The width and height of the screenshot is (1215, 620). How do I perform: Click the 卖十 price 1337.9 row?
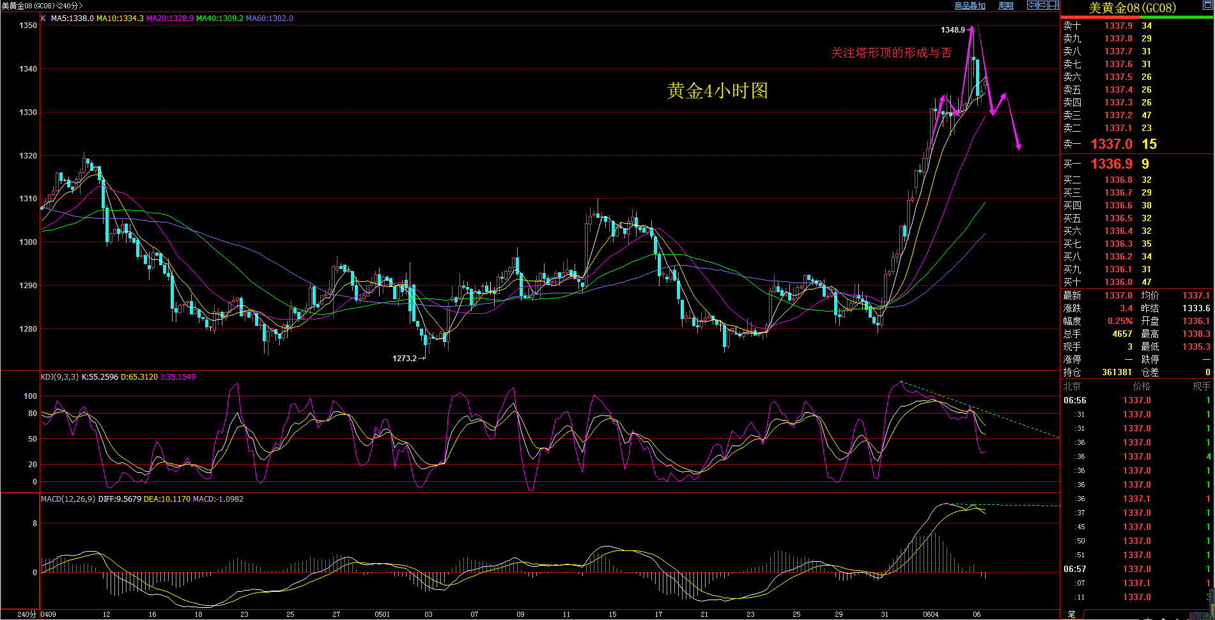[1136, 26]
